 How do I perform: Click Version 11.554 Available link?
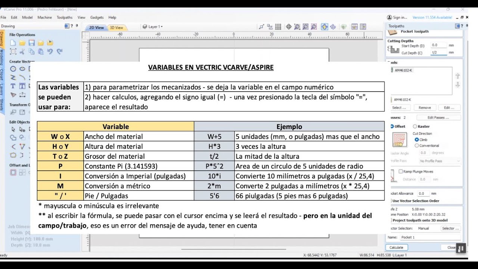(x=432, y=17)
